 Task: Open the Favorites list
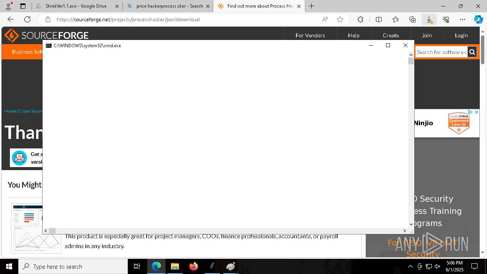pyautogui.click(x=396, y=19)
